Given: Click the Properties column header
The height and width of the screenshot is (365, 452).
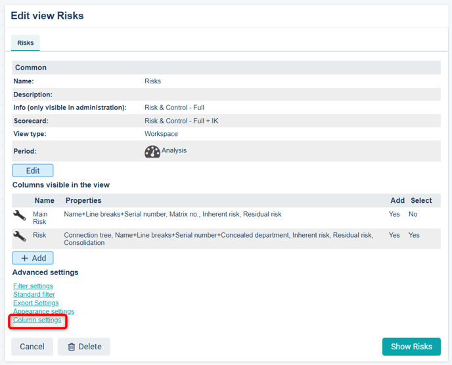Looking at the screenshot, I should (x=83, y=200).
